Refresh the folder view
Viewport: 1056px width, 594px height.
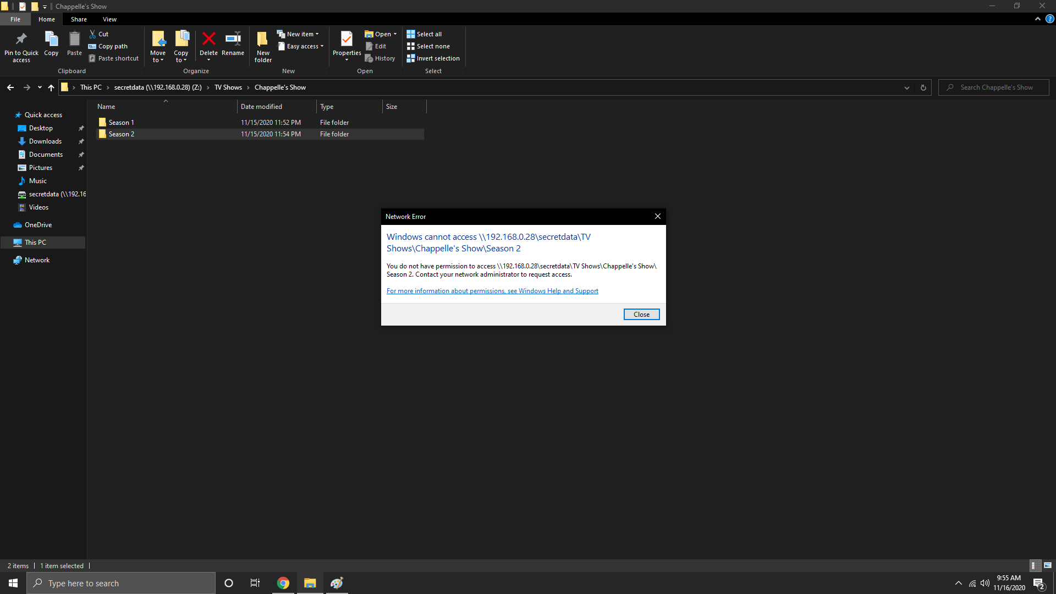(x=923, y=87)
